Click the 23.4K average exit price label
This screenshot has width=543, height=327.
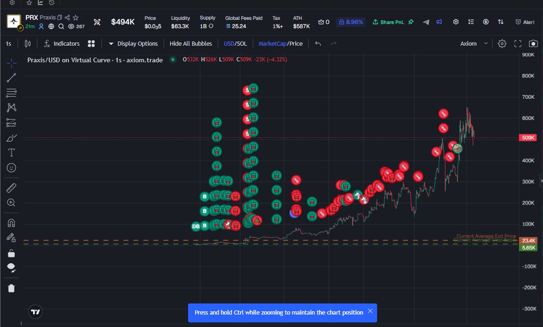[x=528, y=240]
